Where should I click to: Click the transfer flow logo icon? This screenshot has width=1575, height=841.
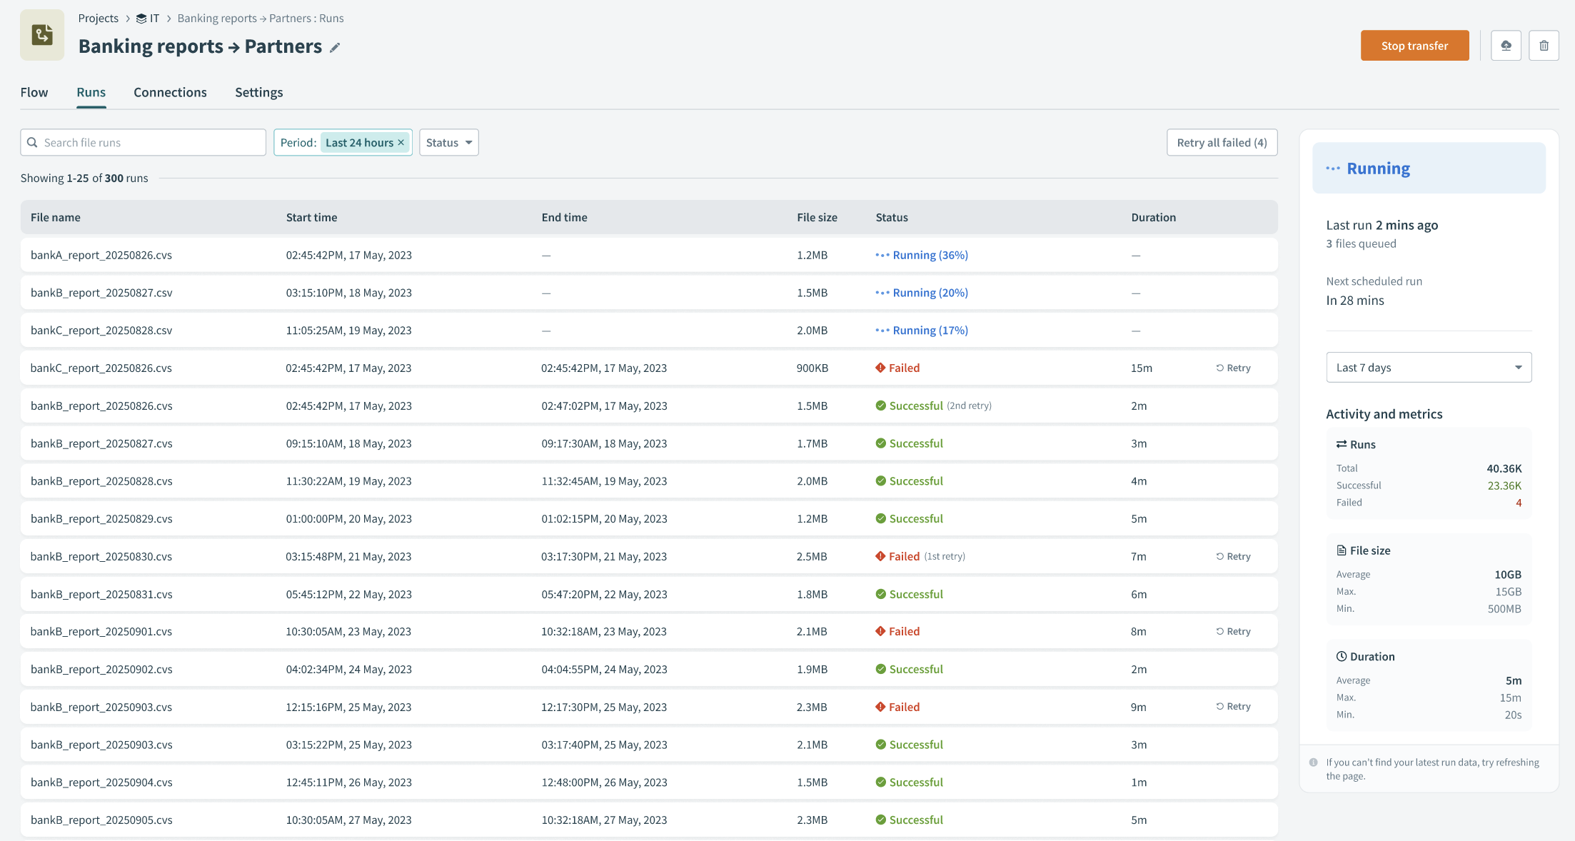pos(42,35)
